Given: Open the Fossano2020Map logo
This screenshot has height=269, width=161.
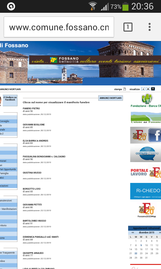Looking at the screenshot, I should [x=147, y=210].
